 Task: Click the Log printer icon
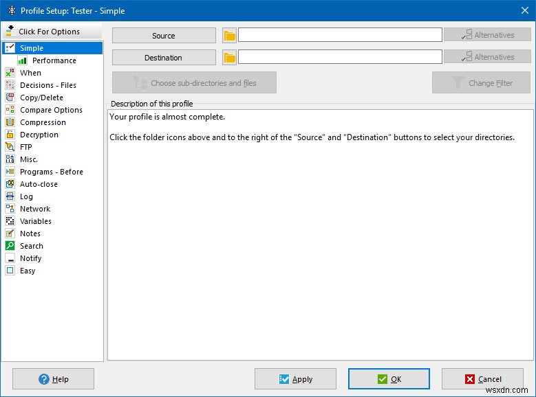(x=10, y=196)
